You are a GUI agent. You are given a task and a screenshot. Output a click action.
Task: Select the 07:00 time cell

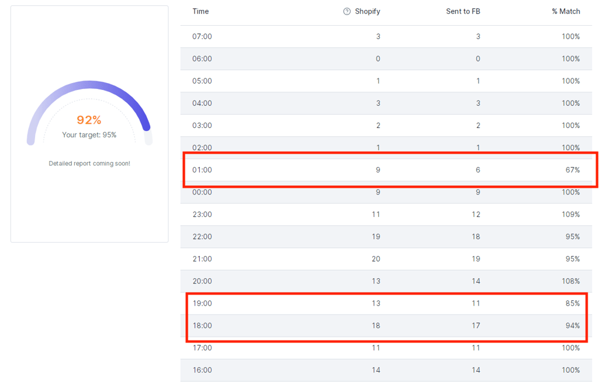202,37
